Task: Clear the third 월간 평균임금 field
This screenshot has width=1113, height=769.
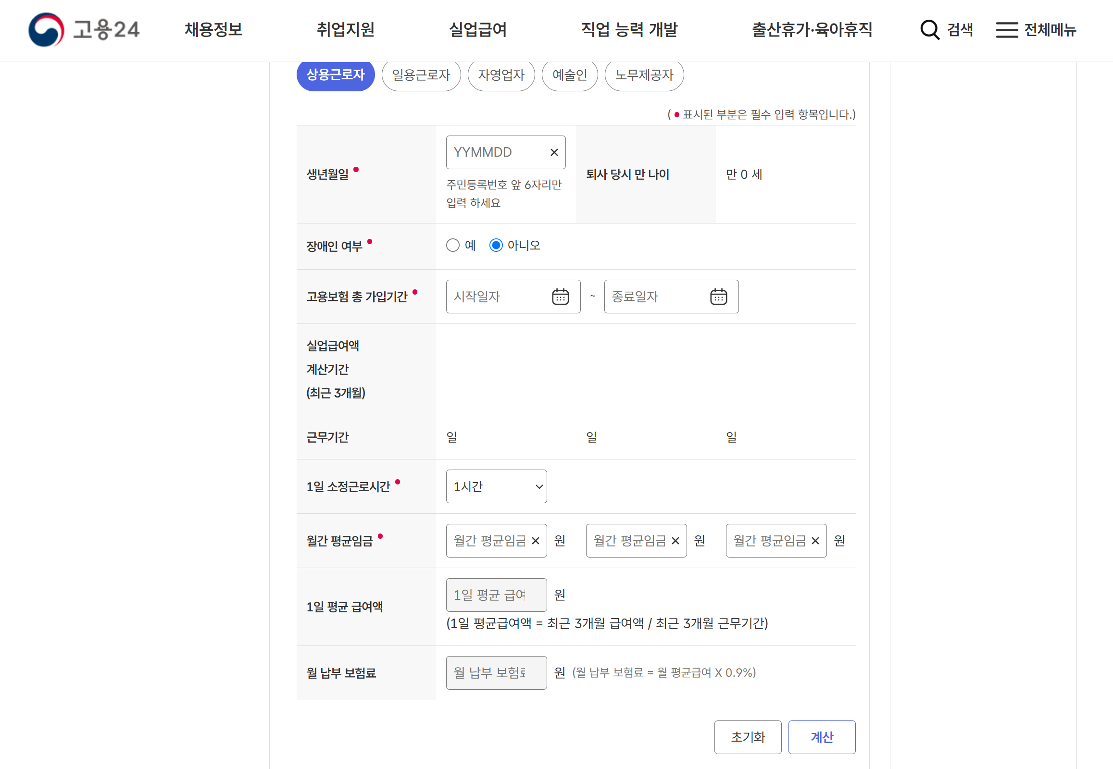Action: pos(815,541)
